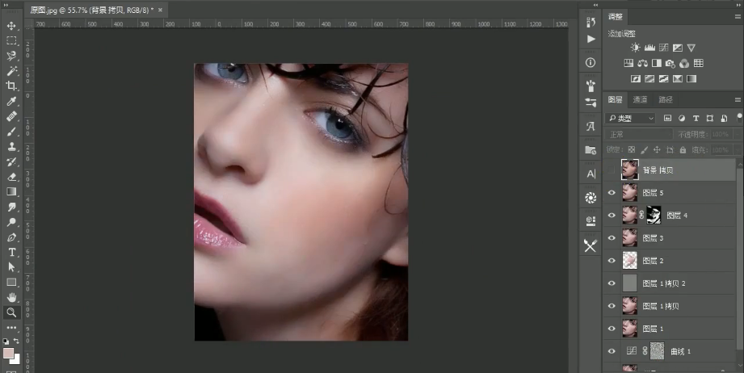Select the Gradient tool
Screen dimensions: 744x373
click(11, 192)
